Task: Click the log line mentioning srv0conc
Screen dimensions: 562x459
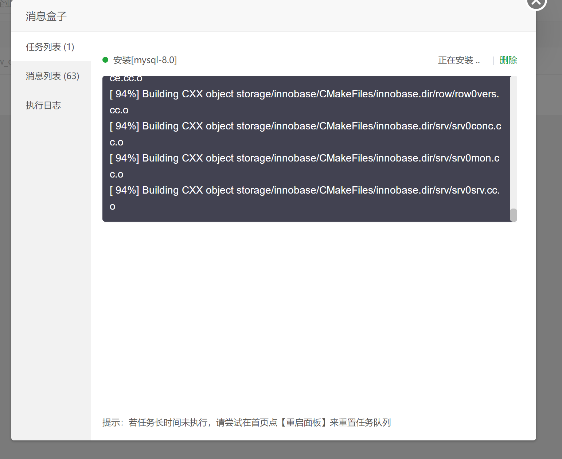Action: coord(305,134)
